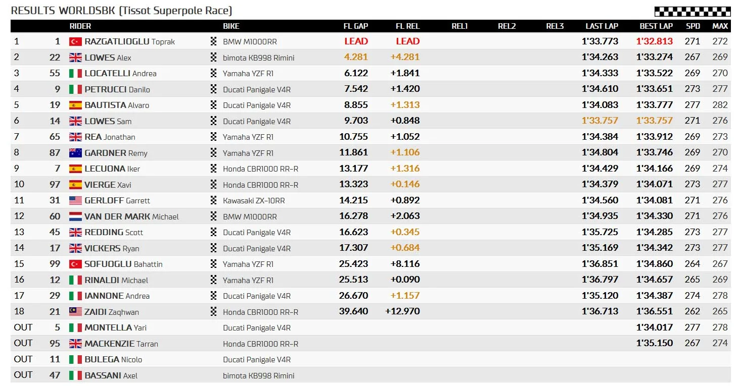This screenshot has width=739, height=386.
Task: Click the red best lap time "1'32.813"
Action: (x=655, y=41)
